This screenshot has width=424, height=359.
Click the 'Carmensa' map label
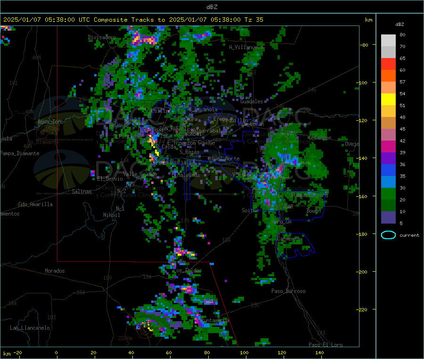click(288, 239)
